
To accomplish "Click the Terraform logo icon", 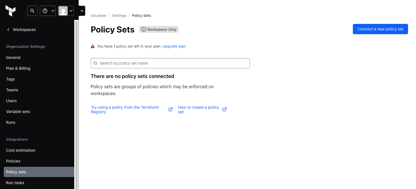I will point(11,11).
